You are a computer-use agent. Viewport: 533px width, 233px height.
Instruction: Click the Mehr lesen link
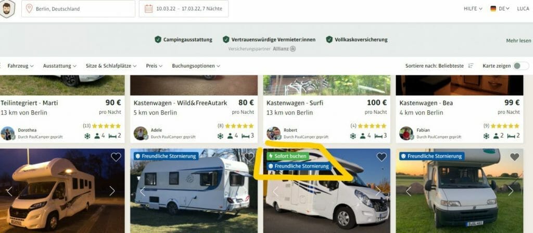[x=518, y=41]
